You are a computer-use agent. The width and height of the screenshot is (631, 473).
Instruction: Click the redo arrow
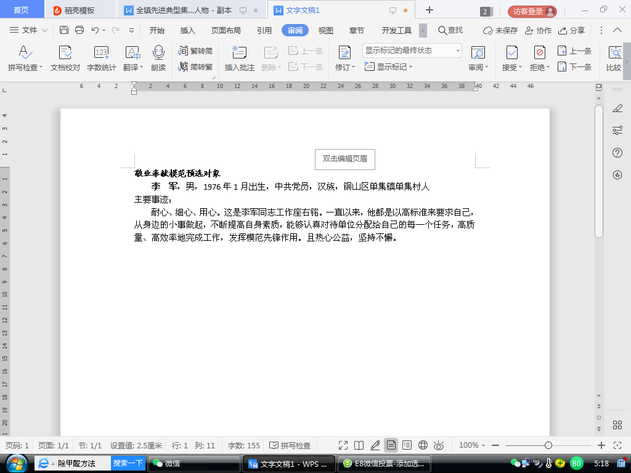(x=115, y=30)
